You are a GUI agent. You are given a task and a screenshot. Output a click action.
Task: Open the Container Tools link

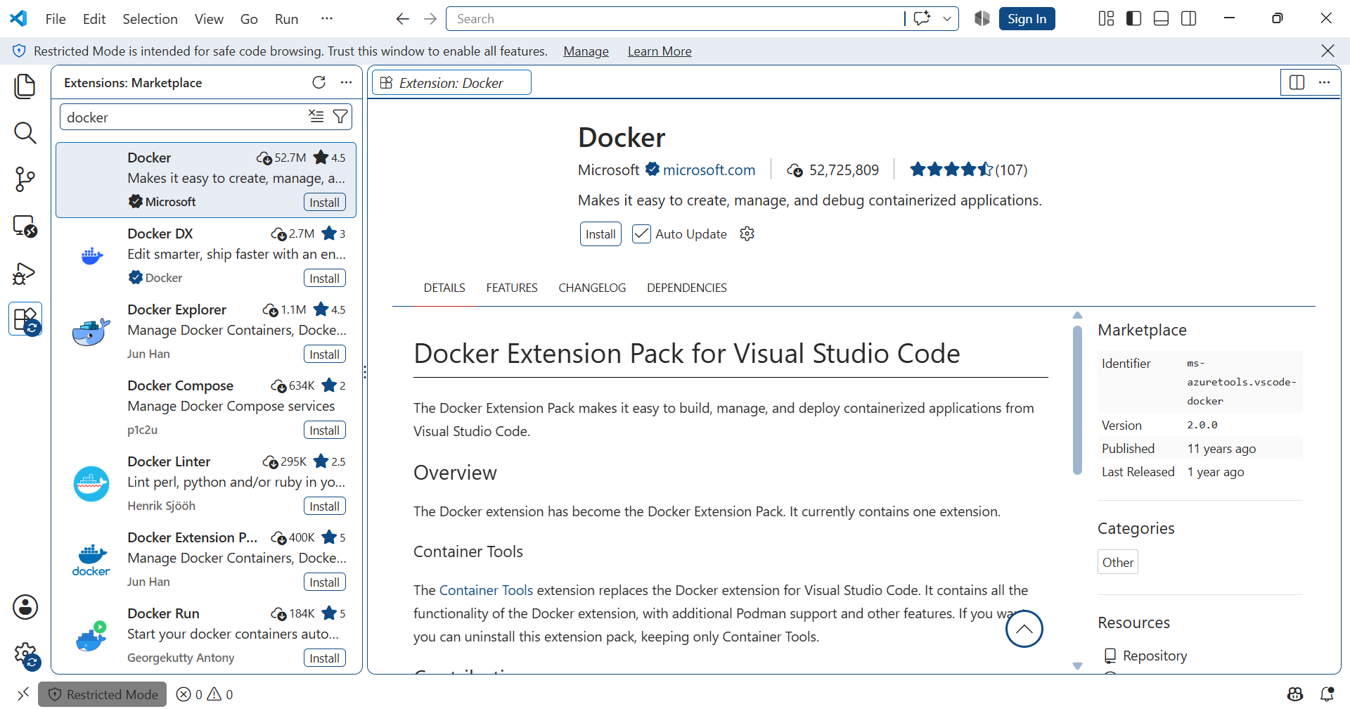[486, 590]
